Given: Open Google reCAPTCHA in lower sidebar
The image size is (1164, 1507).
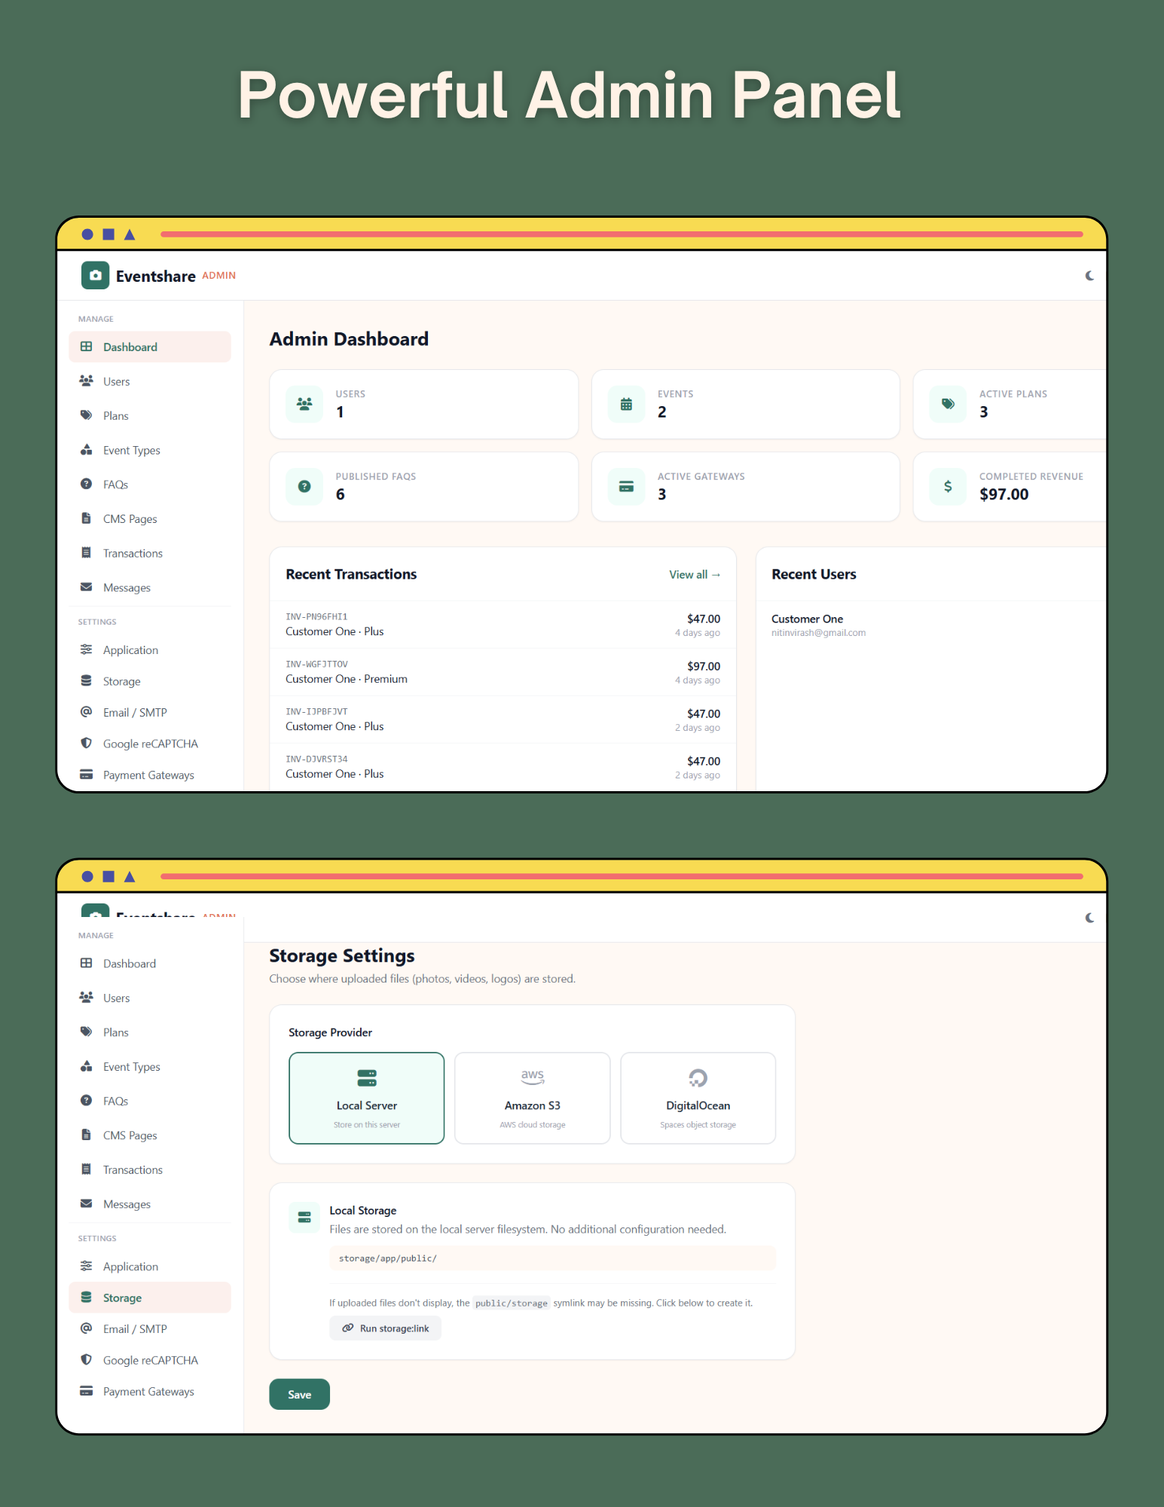Looking at the screenshot, I should pyautogui.click(x=150, y=1360).
